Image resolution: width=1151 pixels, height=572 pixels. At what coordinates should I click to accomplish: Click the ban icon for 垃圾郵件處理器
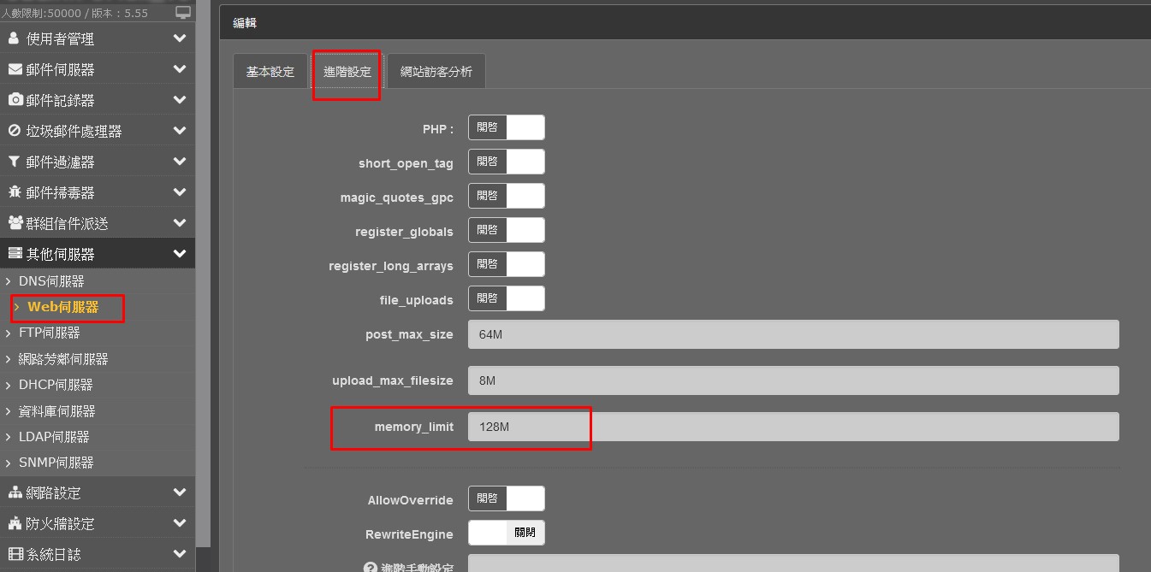pos(15,131)
